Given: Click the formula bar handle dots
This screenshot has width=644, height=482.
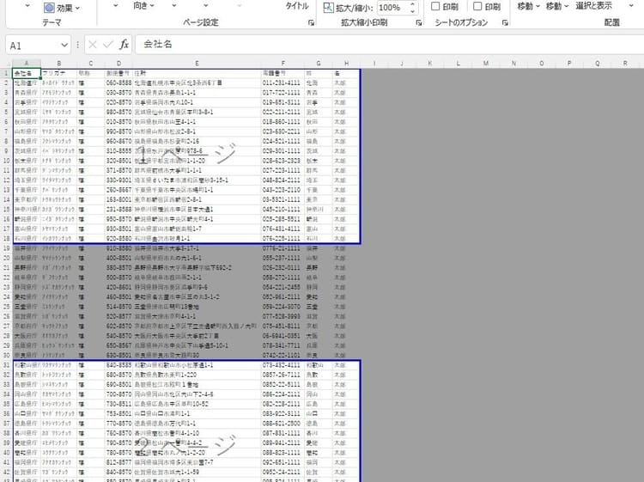Looking at the screenshot, I should (x=77, y=45).
